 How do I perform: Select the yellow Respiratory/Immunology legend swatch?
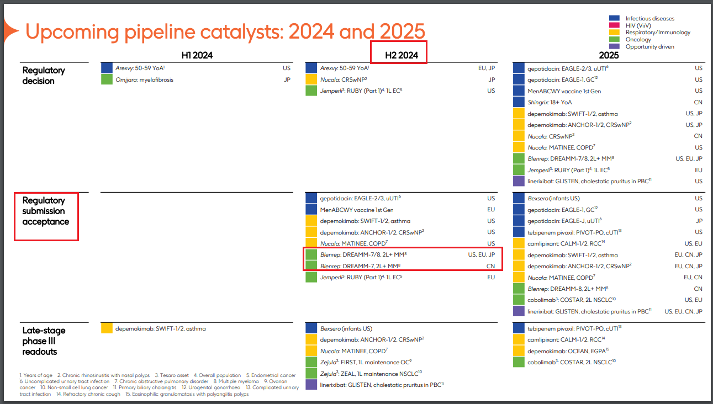(613, 33)
